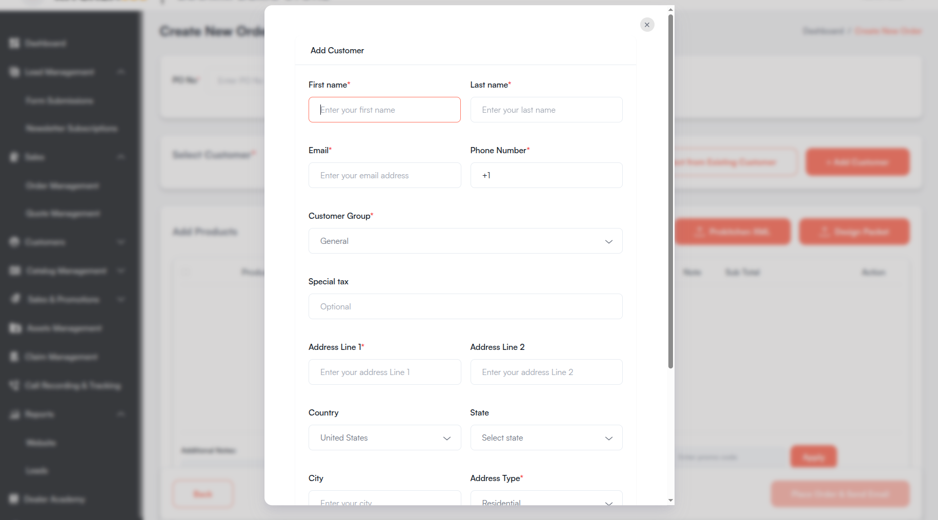Expand the Sales & Promotions sidebar chevron

[121, 299]
